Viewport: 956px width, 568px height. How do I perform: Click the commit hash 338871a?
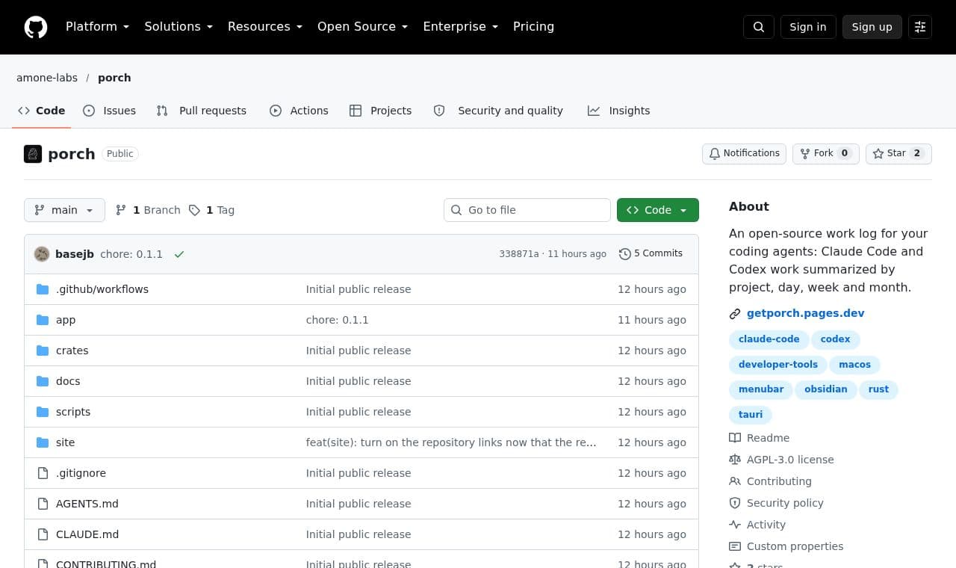pos(519,254)
